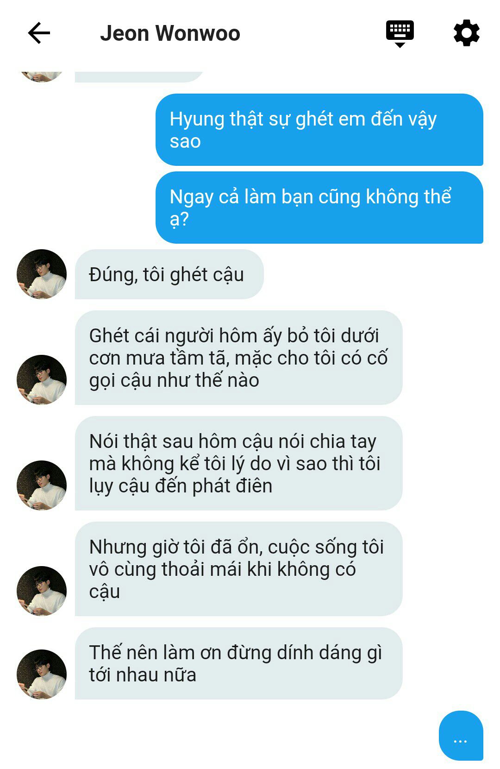Tap the avatar beside "Nói thật sau hôm" message
500x769 pixels.
point(42,485)
